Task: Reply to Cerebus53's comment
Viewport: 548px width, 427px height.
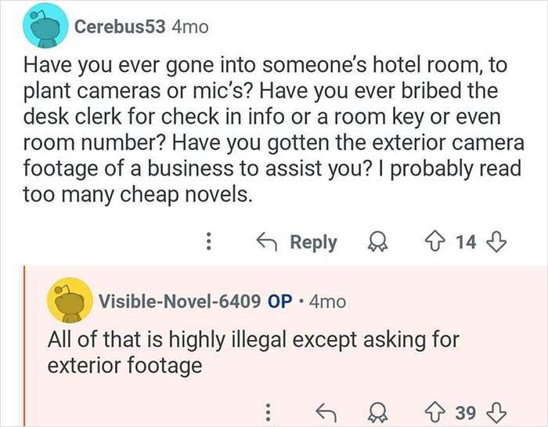Action: 298,242
